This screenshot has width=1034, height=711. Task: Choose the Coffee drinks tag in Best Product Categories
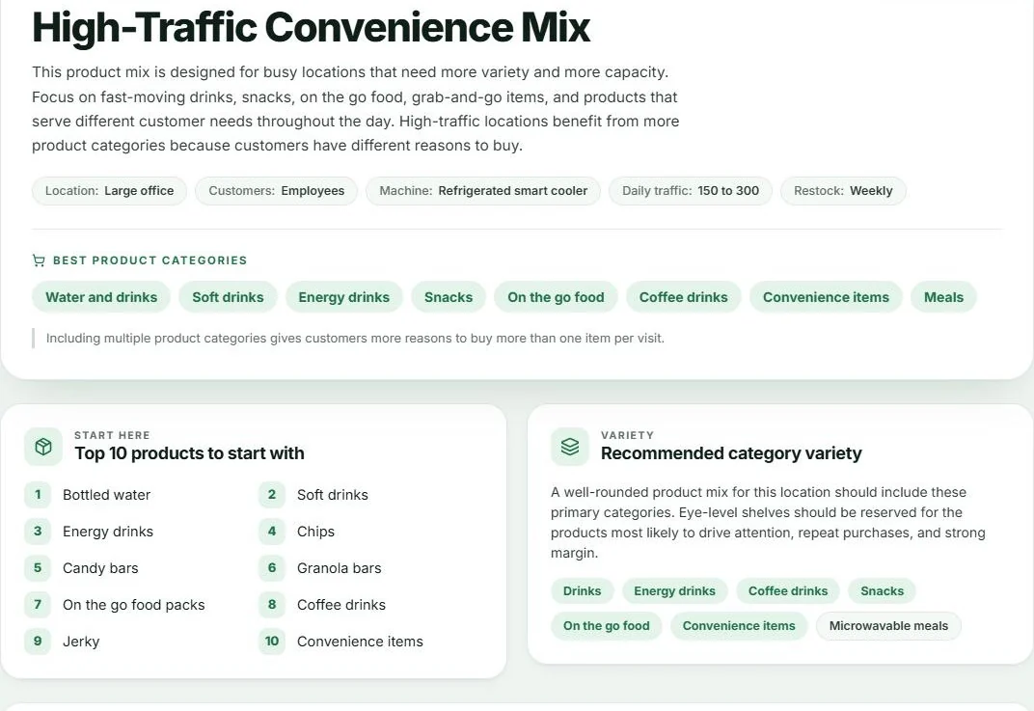(x=684, y=297)
